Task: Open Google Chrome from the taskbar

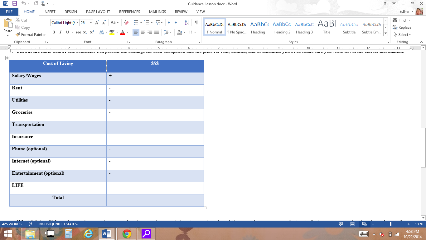Action: 127,233
